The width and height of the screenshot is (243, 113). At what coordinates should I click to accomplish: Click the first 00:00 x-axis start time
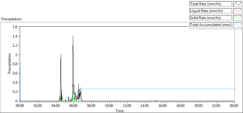pos(20,106)
